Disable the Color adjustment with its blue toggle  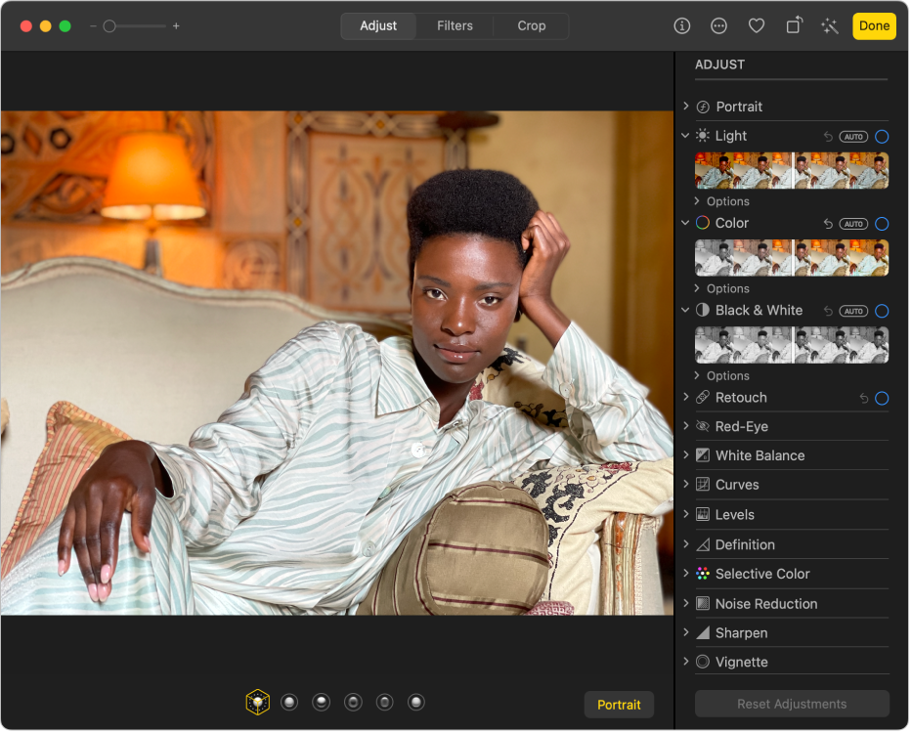click(882, 223)
